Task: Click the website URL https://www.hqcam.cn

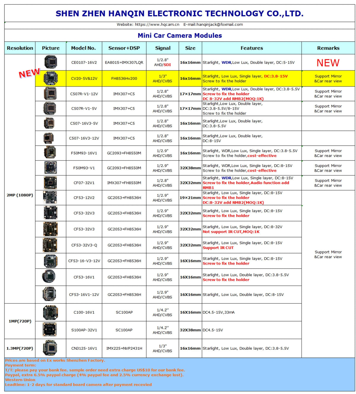Action: [157, 24]
